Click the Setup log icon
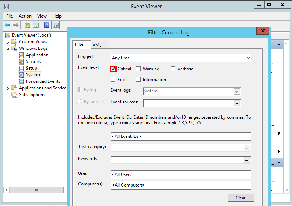 click(21, 68)
